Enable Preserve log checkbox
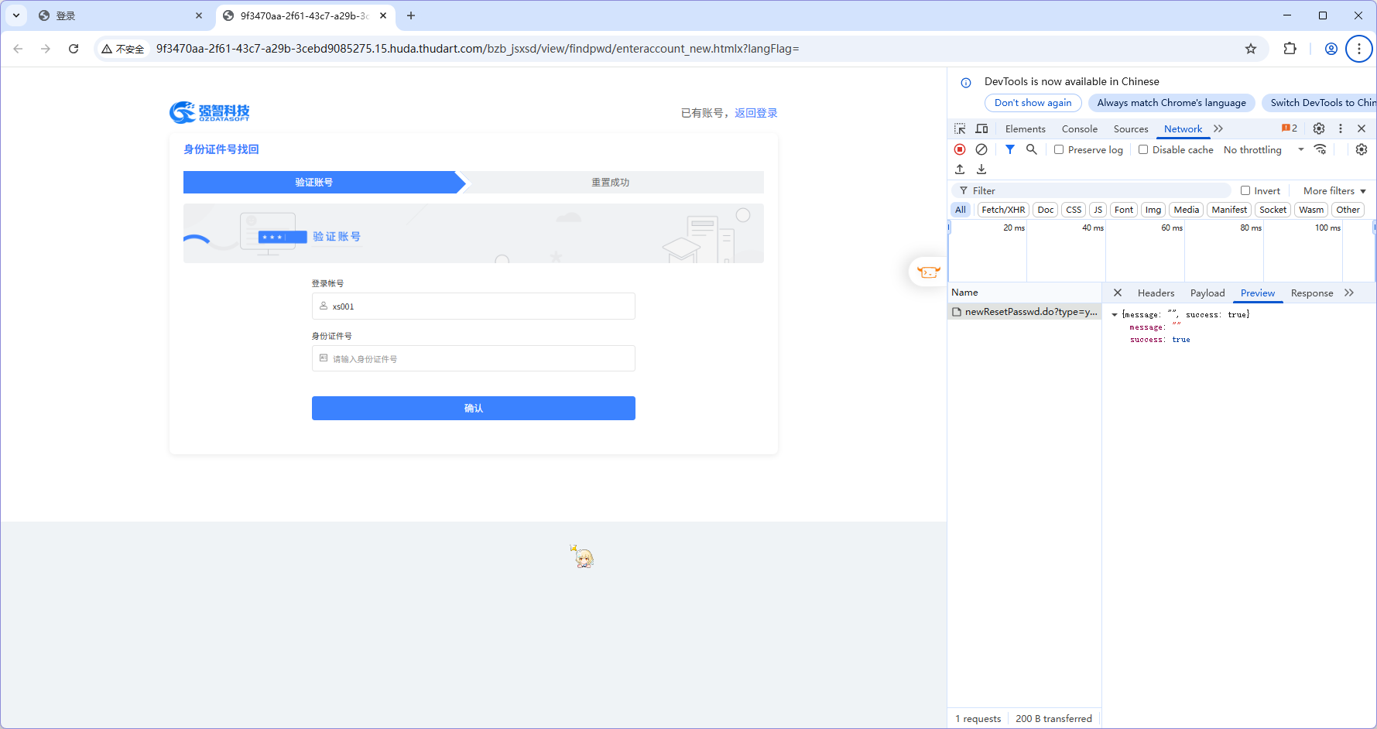The height and width of the screenshot is (729, 1377). (x=1059, y=149)
